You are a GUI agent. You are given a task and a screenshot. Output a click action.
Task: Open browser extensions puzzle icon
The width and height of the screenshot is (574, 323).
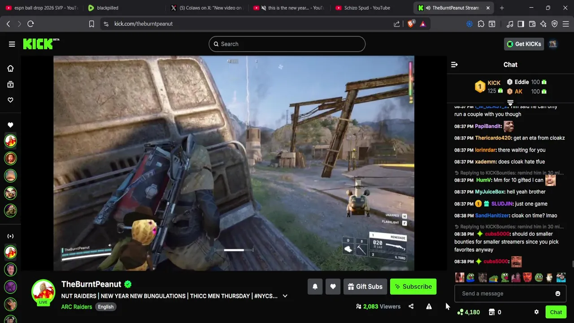point(481,24)
